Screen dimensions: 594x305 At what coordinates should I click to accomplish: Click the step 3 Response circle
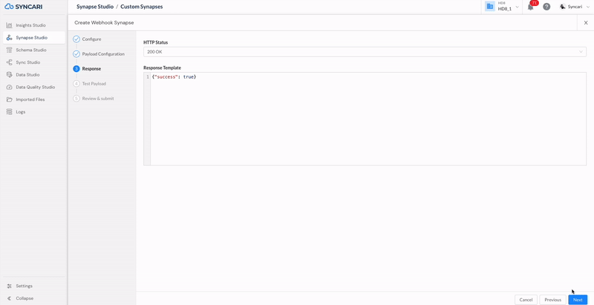click(x=76, y=69)
